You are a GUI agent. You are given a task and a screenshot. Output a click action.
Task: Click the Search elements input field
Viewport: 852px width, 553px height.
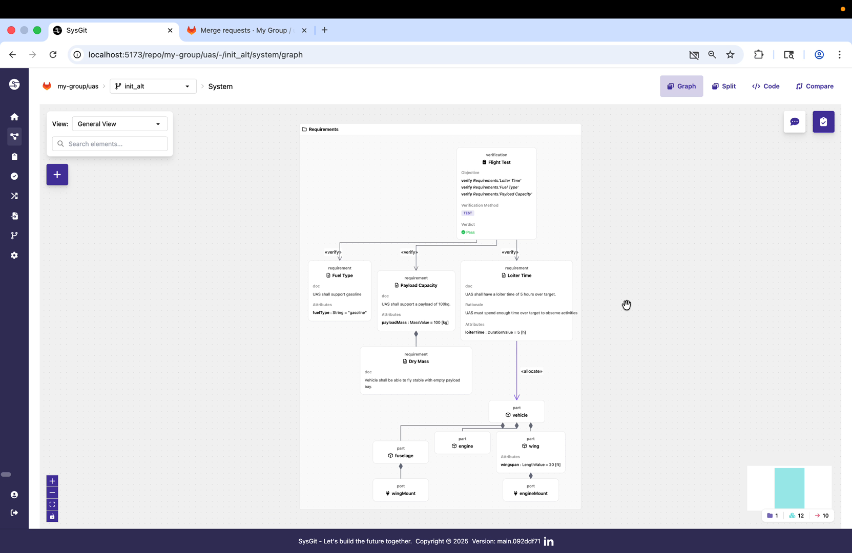click(x=109, y=144)
